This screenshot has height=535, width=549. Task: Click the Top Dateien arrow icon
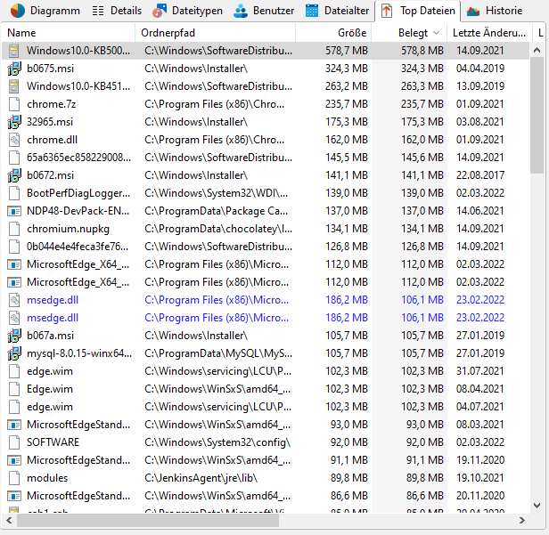387,11
